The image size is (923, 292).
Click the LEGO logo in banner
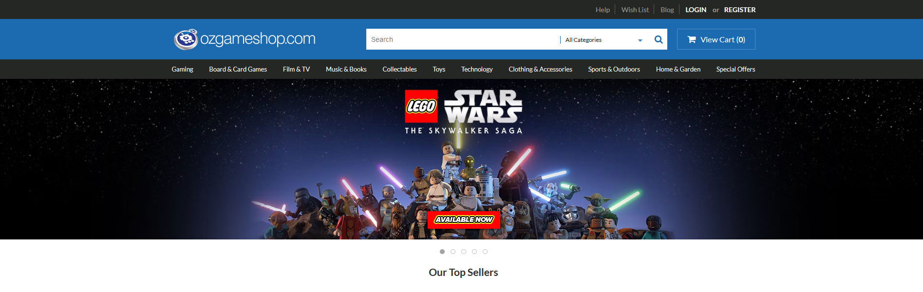click(421, 106)
